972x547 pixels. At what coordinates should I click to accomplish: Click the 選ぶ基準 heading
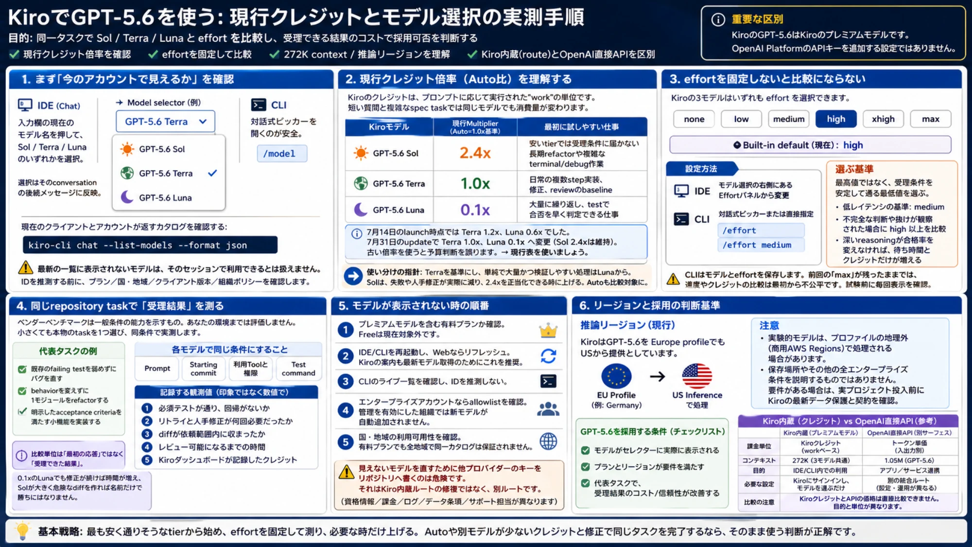(x=854, y=169)
